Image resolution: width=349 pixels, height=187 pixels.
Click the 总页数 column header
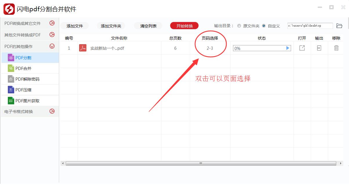pos(175,38)
